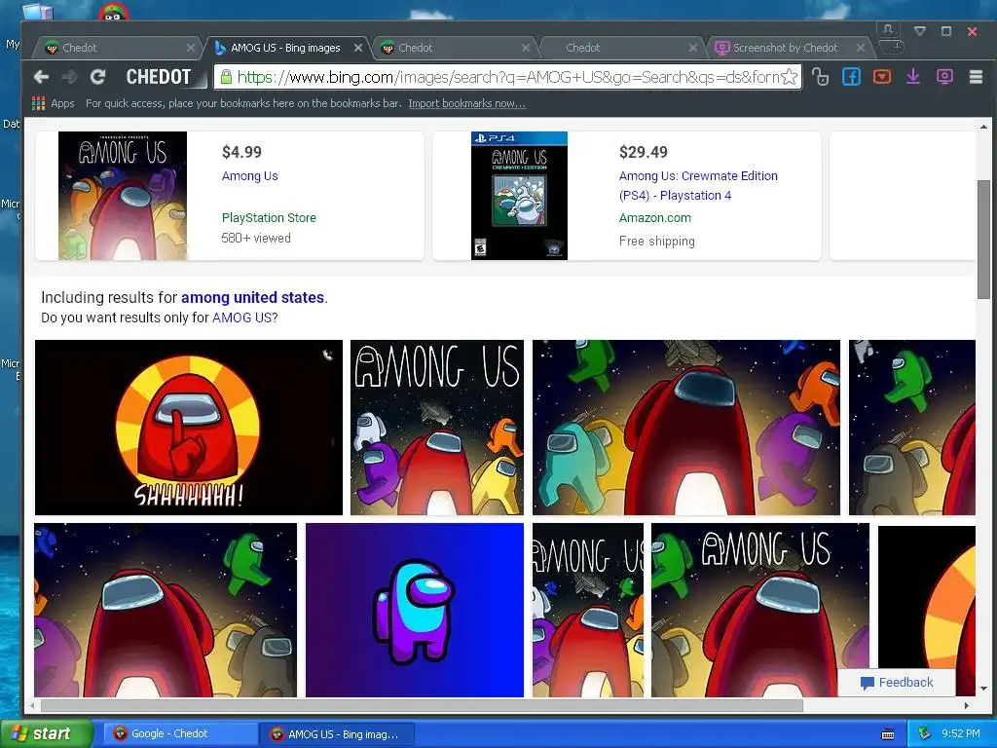
Task: Click the browser back arrow
Action: (41, 77)
